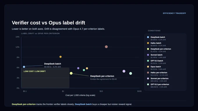Click the 3% y-axis tick label
The image size is (198, 111).
tap(18, 78)
